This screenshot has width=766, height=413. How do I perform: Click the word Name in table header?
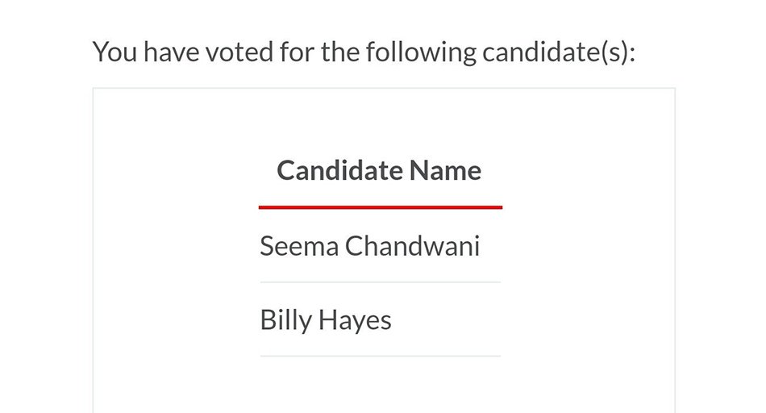pyautogui.click(x=446, y=171)
